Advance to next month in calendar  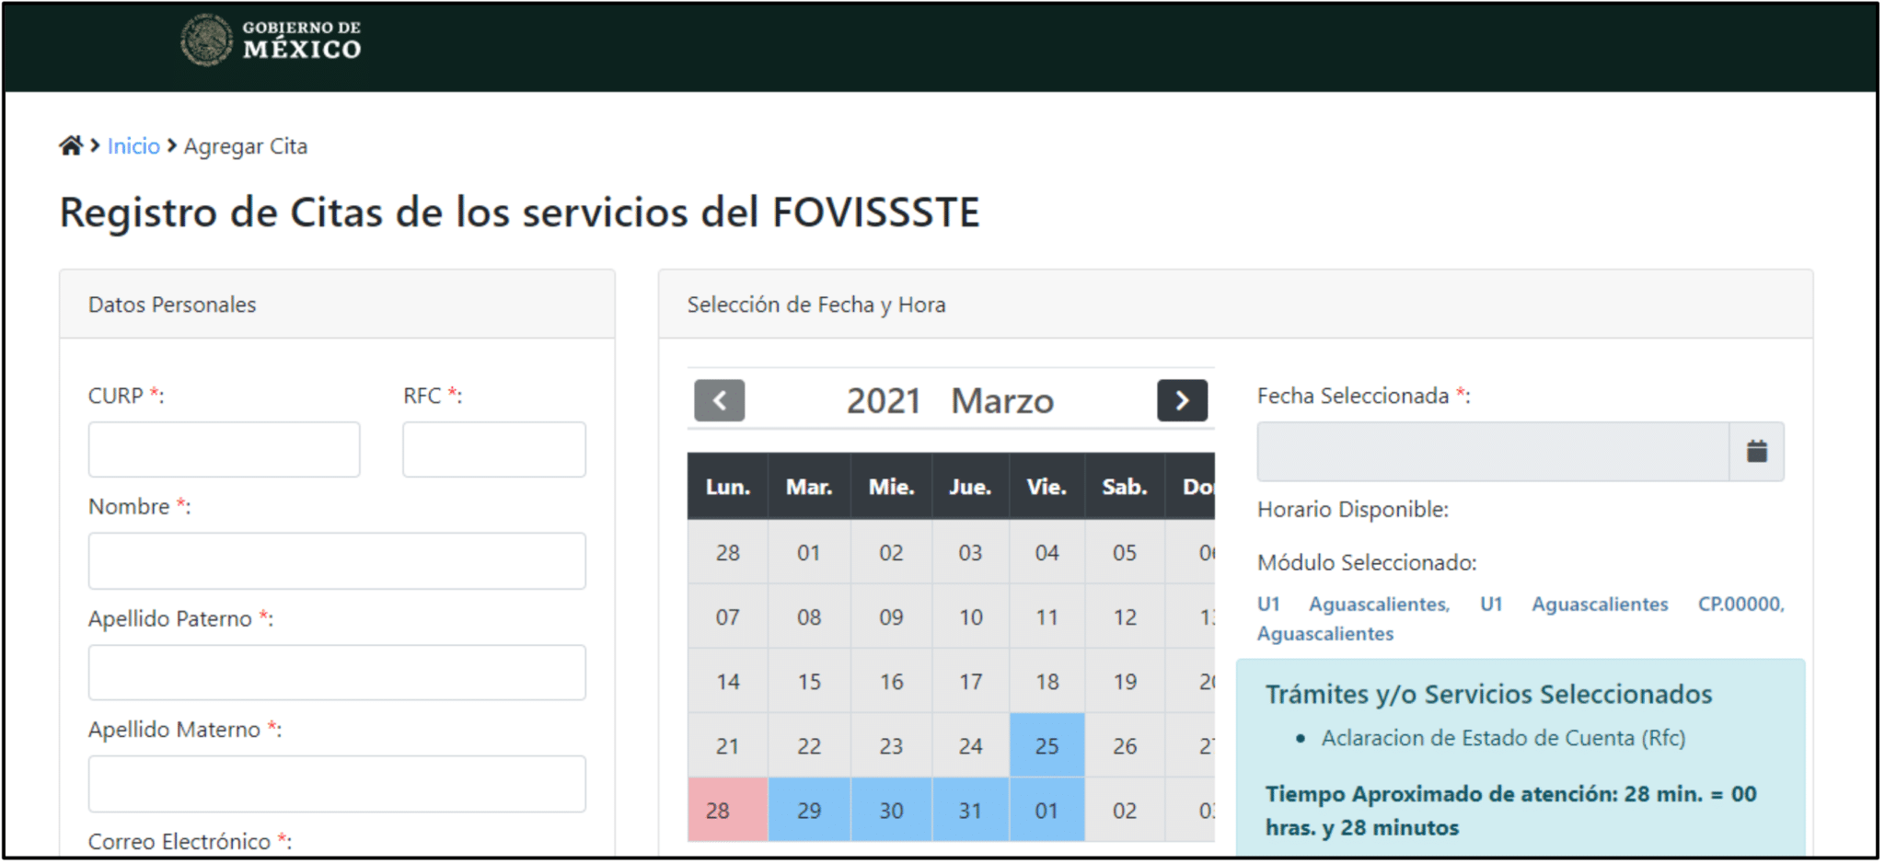tap(1182, 400)
